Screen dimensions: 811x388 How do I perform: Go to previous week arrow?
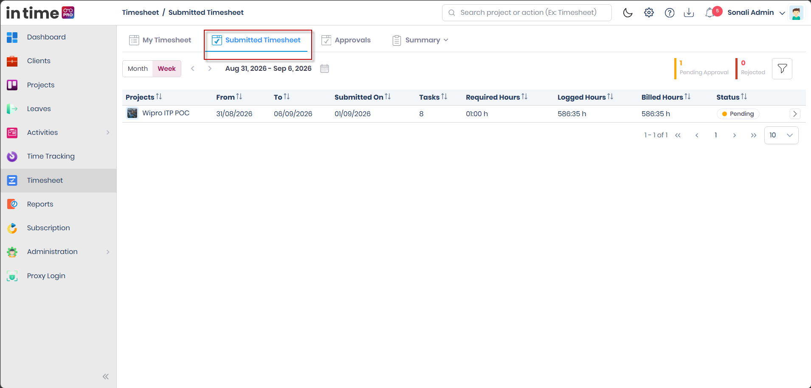point(193,69)
